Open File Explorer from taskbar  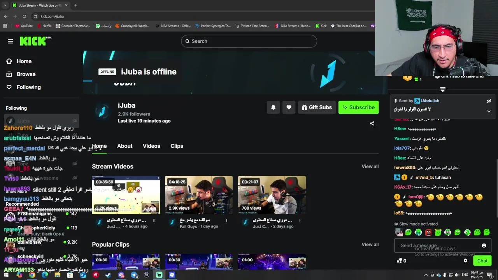coord(58,275)
